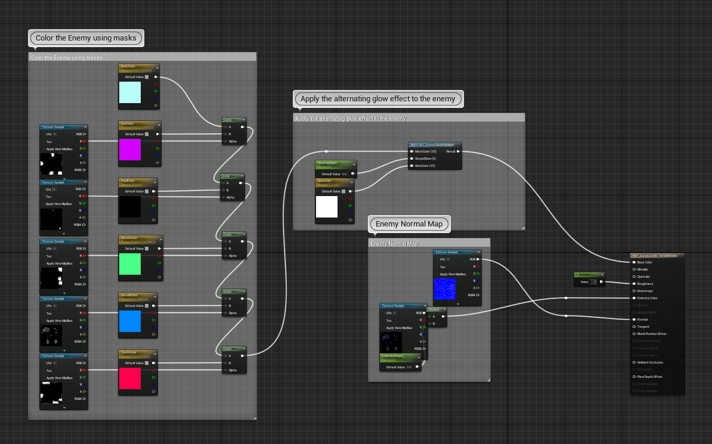Screen dimensions: 712x444
Task: Click the Base Color input pin
Action: click(634, 262)
